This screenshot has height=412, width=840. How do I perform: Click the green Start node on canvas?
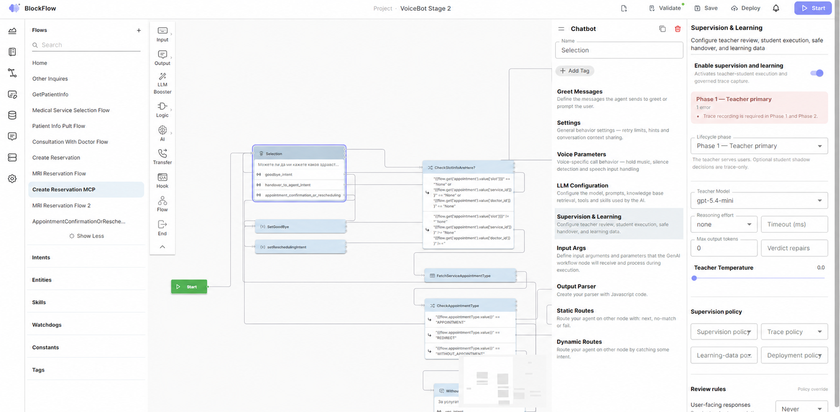click(x=189, y=287)
